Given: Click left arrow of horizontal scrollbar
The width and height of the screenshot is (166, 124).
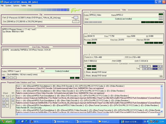Looking at the screenshot, I should tap(17, 114).
